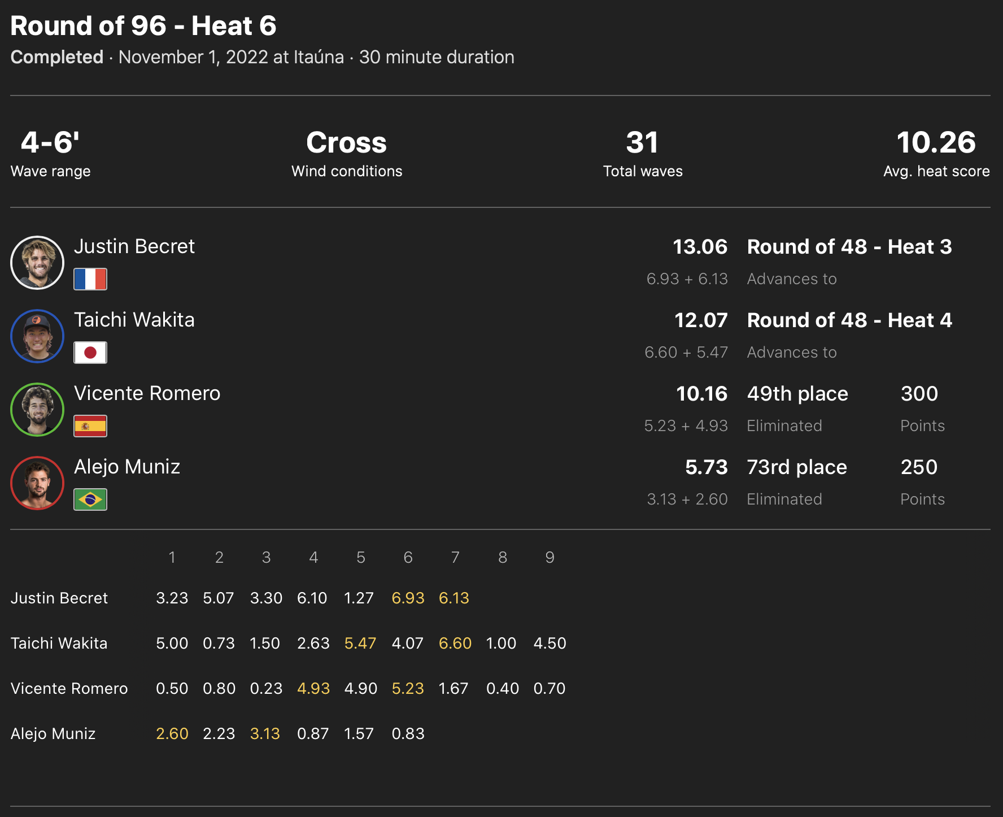Click Justin Becret's name in results list
Screen dimensions: 1003x817
tap(134, 246)
